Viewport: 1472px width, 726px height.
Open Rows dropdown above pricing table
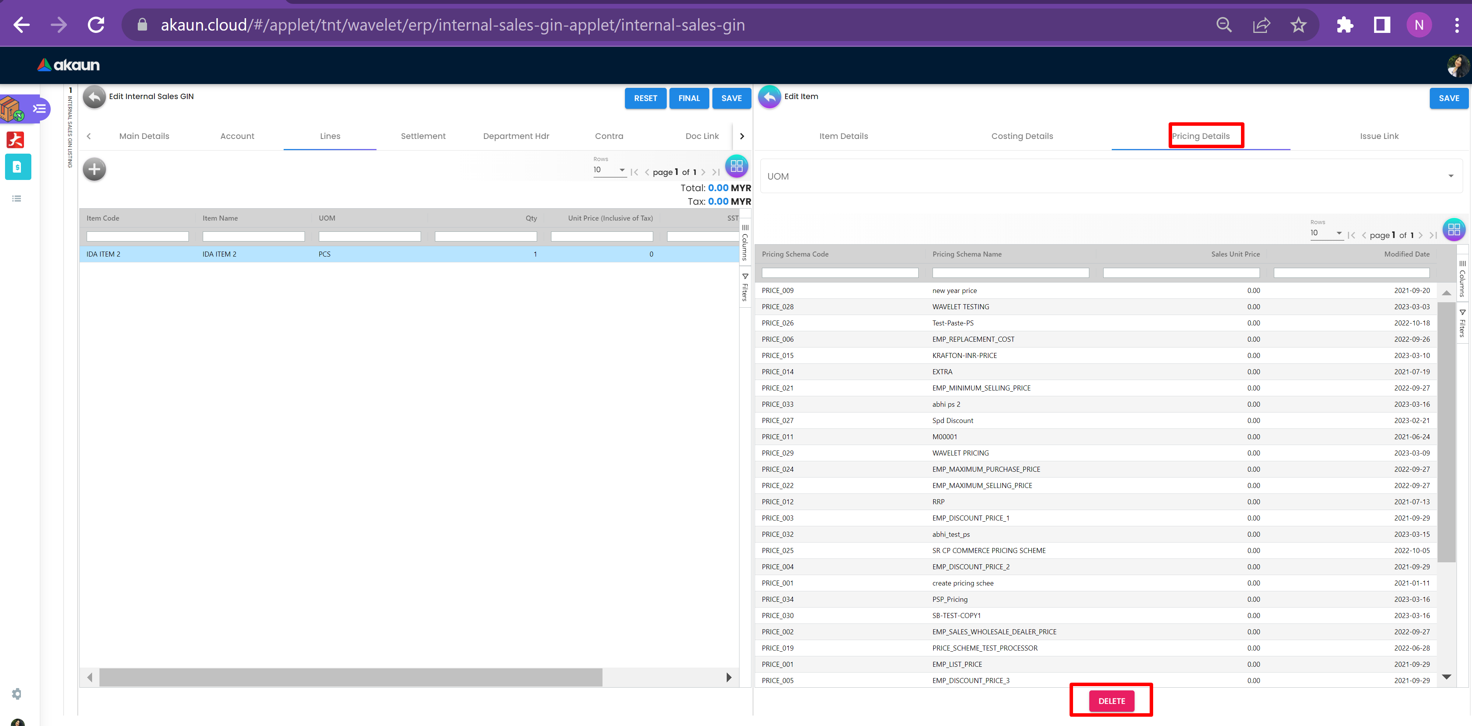coord(1326,233)
